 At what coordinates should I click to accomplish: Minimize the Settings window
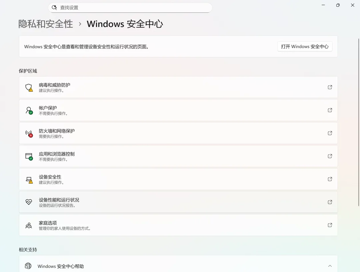[x=323, y=5]
